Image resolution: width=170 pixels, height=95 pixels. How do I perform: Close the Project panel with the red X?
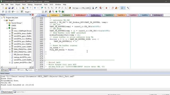(33, 15)
